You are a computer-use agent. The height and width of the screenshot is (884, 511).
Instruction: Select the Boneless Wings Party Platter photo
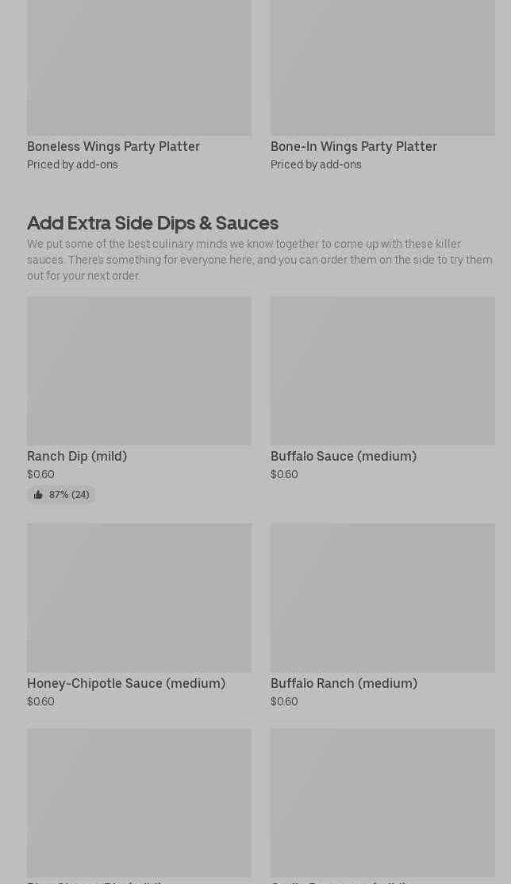(x=139, y=68)
